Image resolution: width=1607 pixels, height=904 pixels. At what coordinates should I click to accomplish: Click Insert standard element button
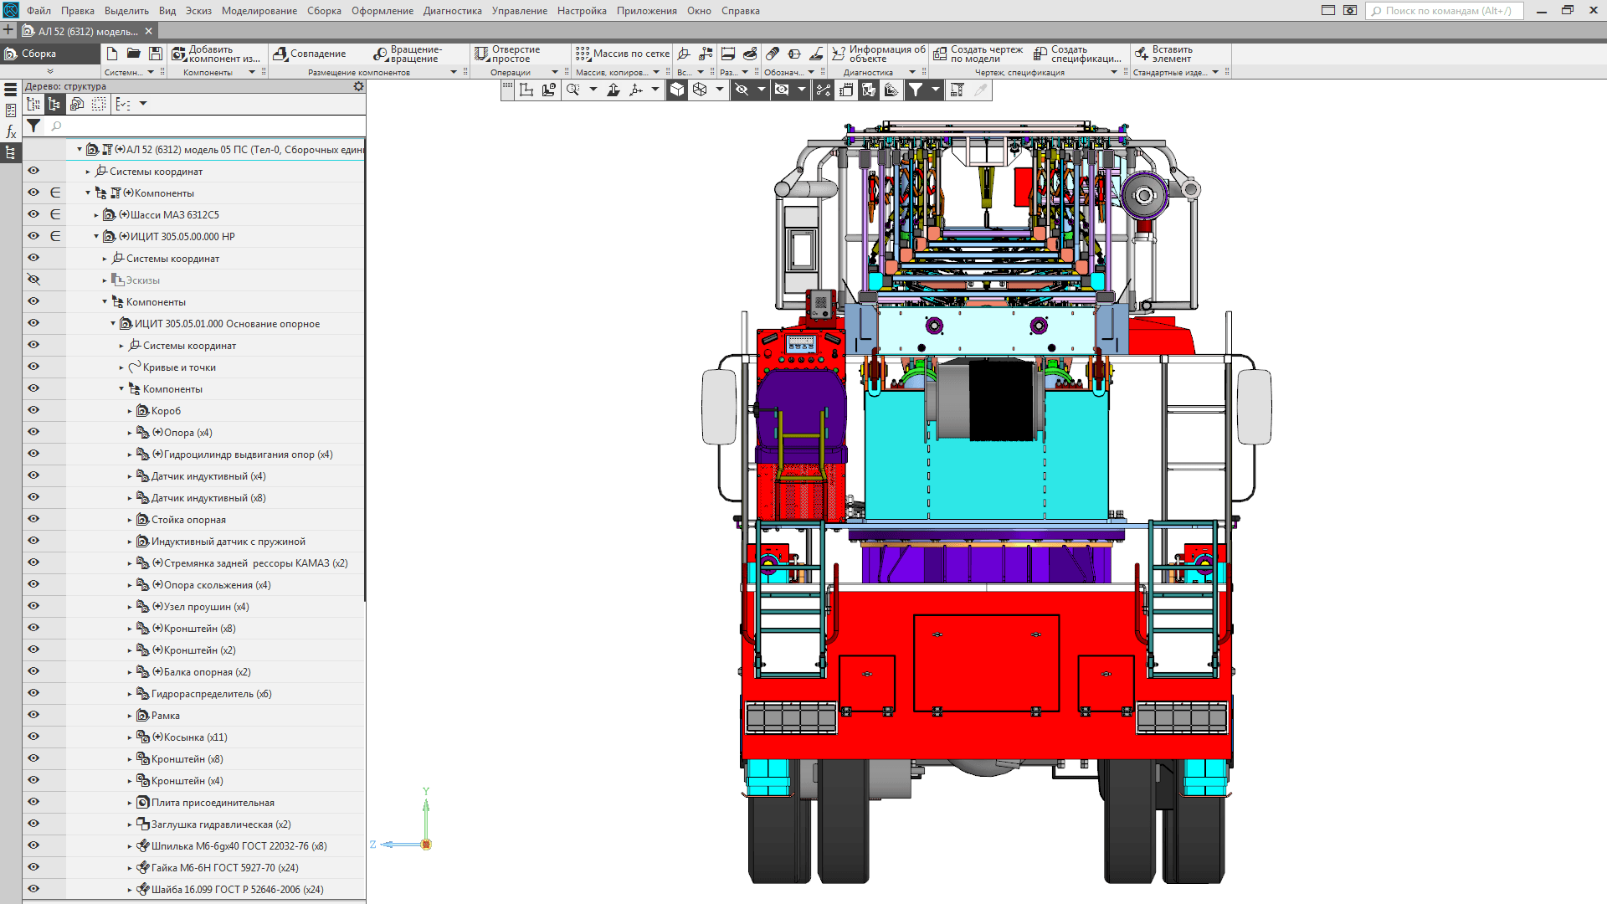[1142, 54]
